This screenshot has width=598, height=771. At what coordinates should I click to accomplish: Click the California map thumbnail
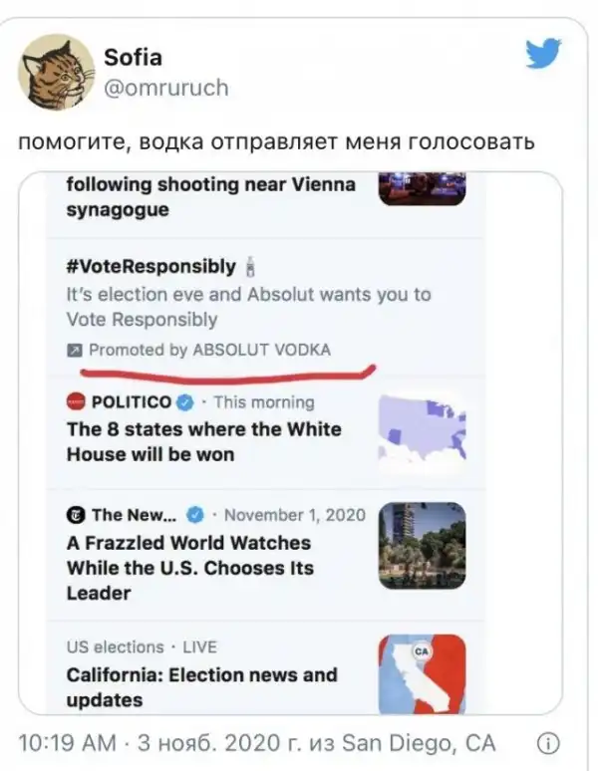click(x=422, y=673)
